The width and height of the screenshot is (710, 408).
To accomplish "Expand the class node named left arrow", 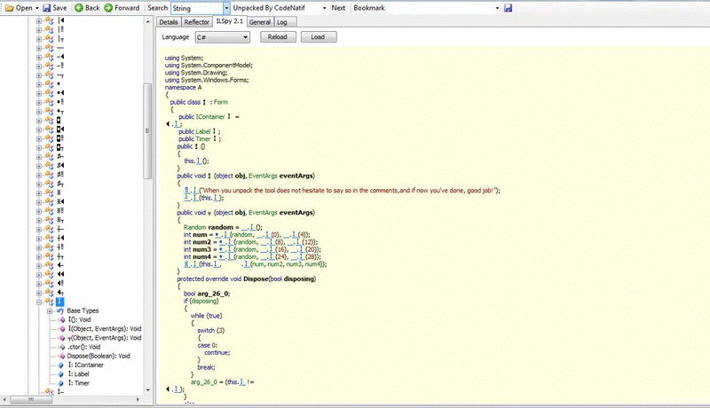I will point(39,265).
